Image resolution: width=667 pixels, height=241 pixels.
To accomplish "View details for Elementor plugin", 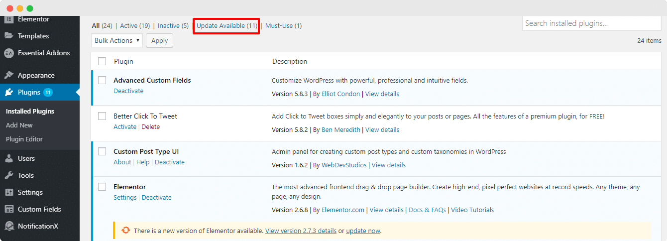I will click(387, 210).
